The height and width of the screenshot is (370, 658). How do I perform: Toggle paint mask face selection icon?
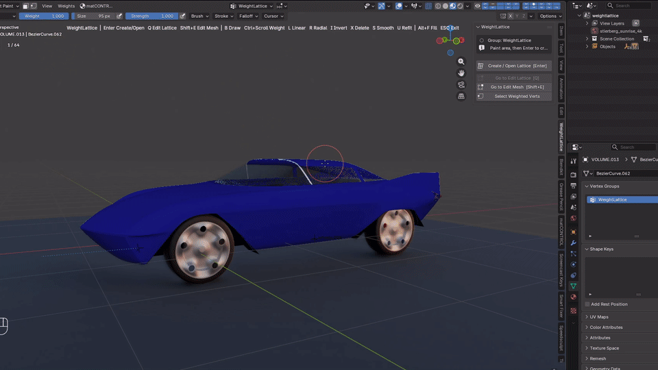point(26,6)
